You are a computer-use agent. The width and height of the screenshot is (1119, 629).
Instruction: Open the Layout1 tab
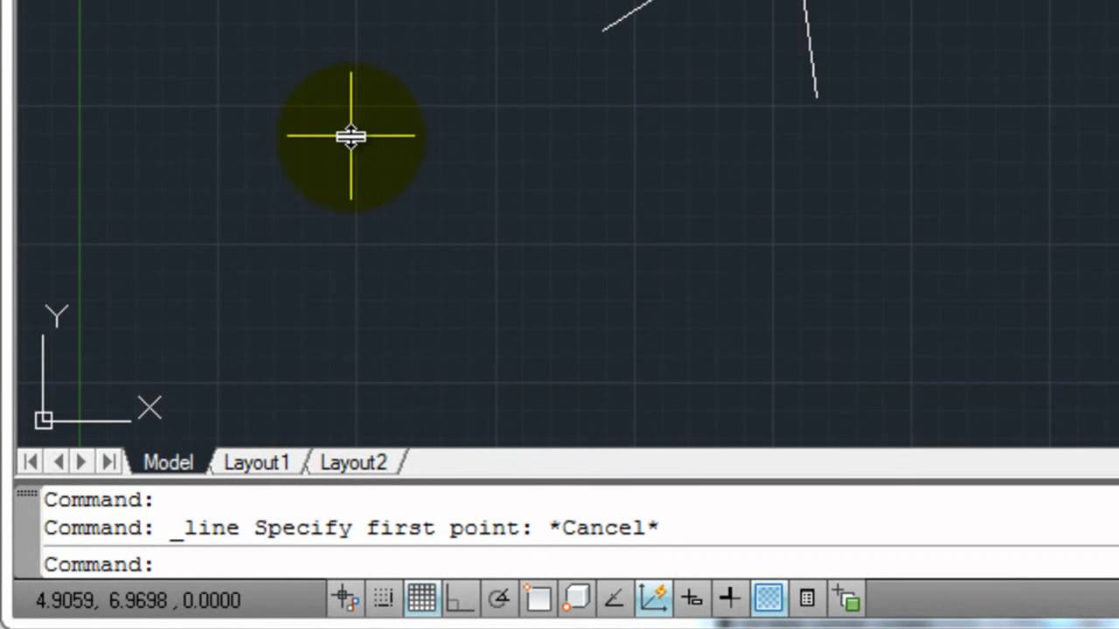(x=256, y=462)
